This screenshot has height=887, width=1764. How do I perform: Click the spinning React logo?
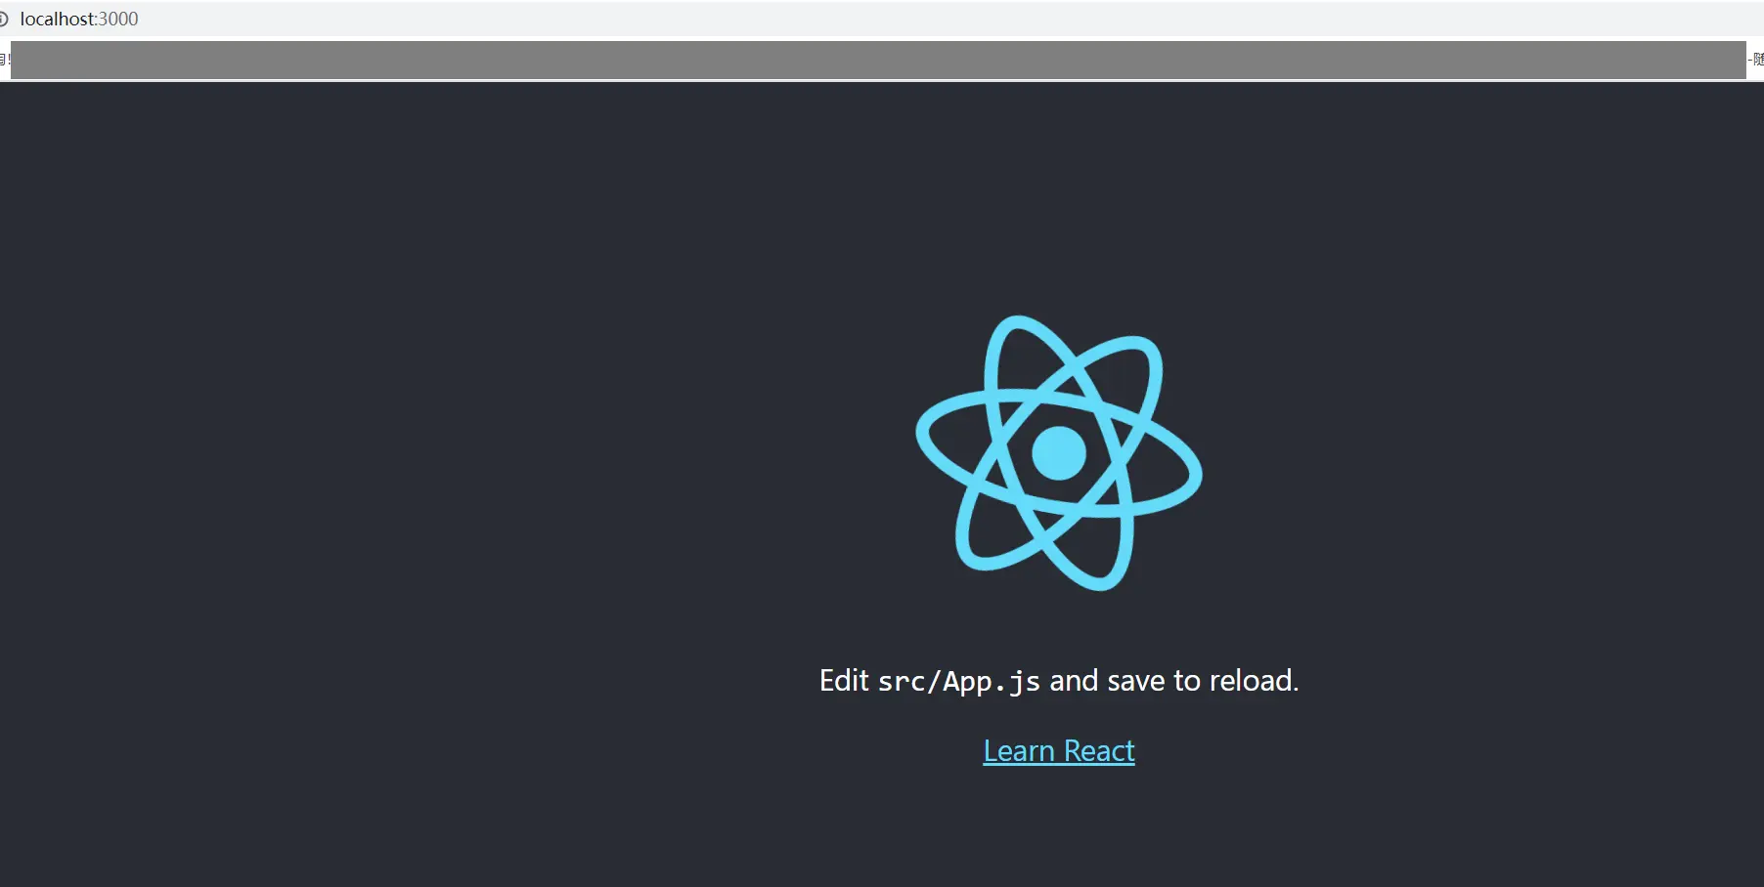(x=1059, y=453)
